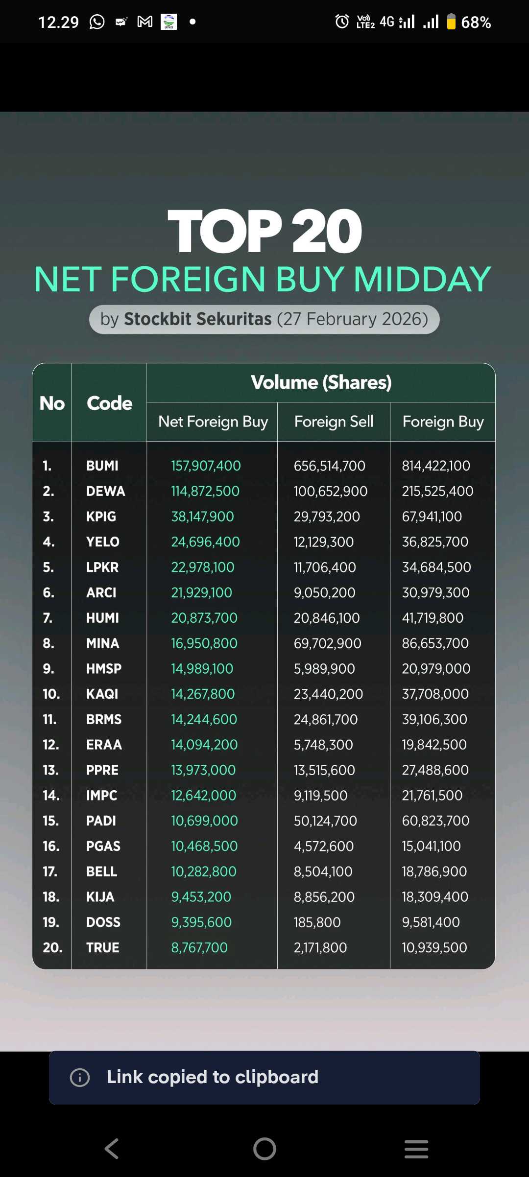This screenshot has width=529, height=1177.
Task: Tap the PGAS stock code
Action: tap(103, 846)
